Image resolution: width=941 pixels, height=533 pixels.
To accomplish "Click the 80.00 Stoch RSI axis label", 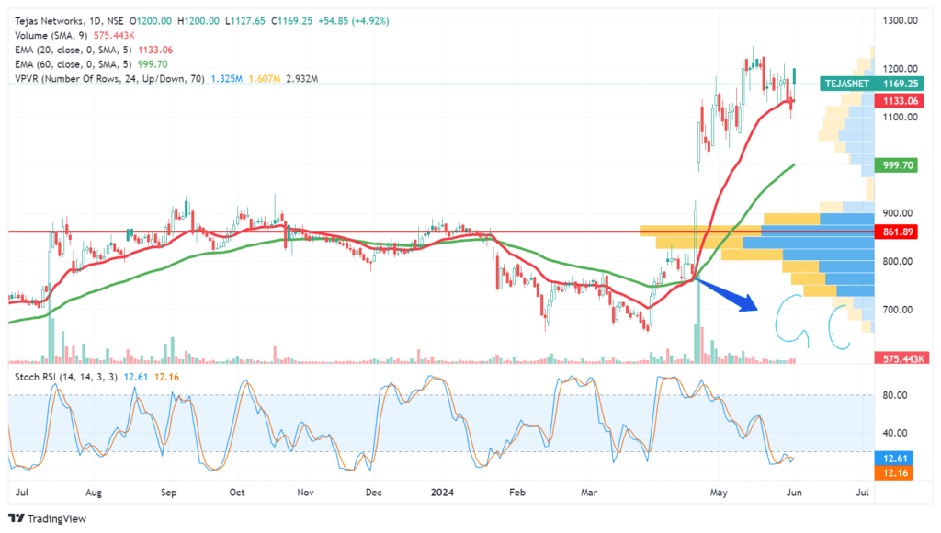I will point(895,395).
